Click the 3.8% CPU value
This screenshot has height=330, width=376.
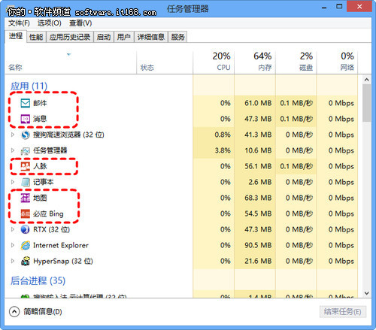coord(223,150)
